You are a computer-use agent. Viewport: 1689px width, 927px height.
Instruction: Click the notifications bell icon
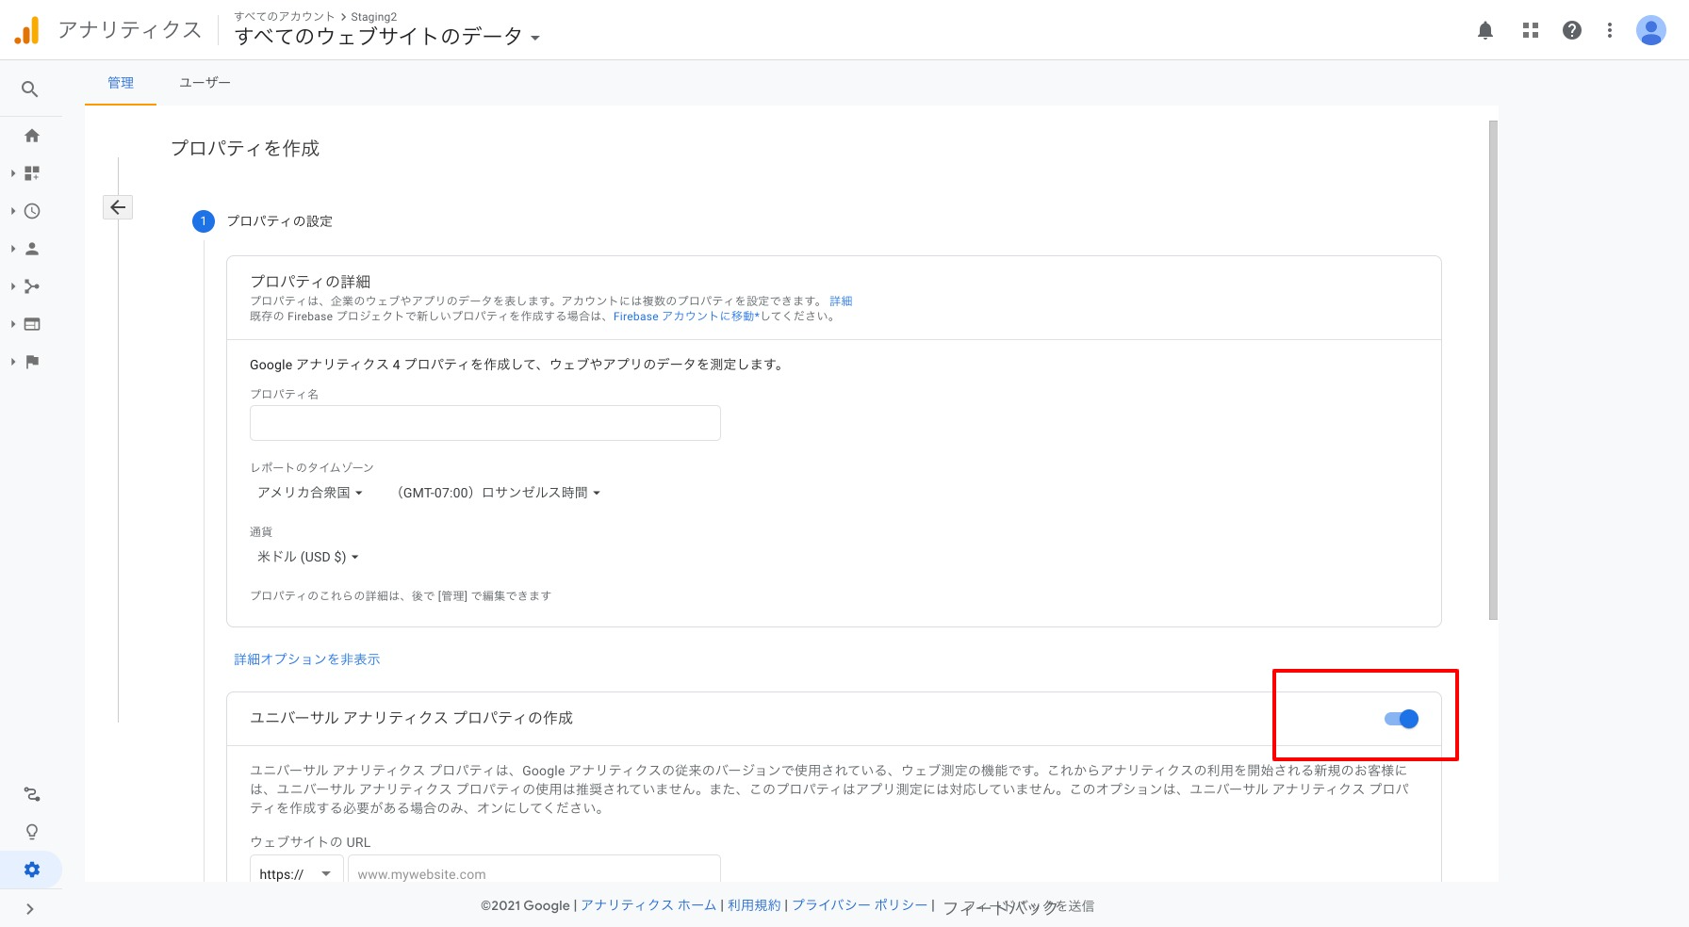[x=1485, y=31]
